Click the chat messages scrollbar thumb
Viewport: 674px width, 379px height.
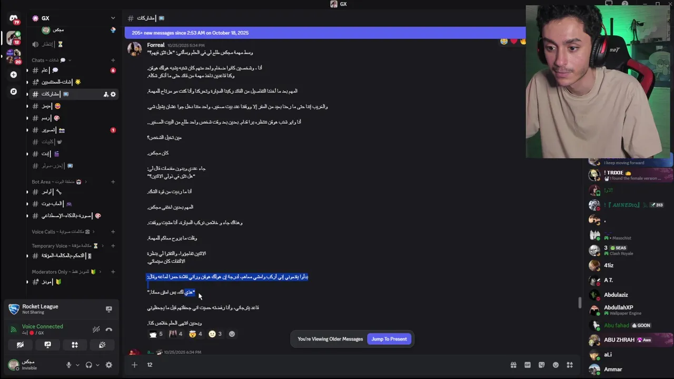(580, 303)
